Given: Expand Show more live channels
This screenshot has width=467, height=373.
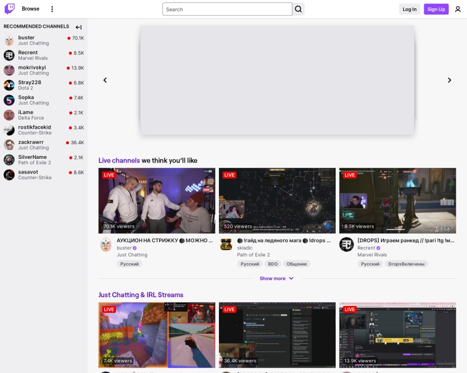Looking at the screenshot, I should (x=276, y=278).
